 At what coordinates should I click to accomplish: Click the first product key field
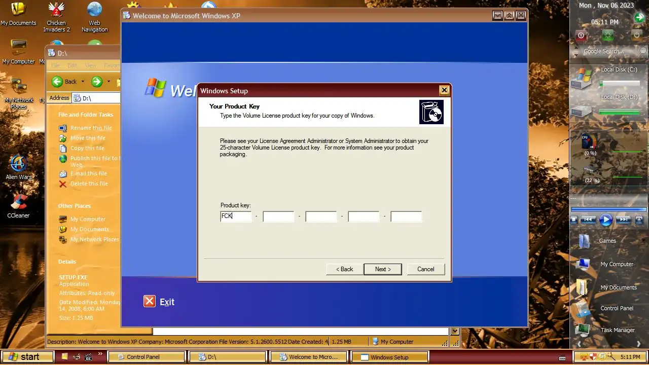(236, 216)
